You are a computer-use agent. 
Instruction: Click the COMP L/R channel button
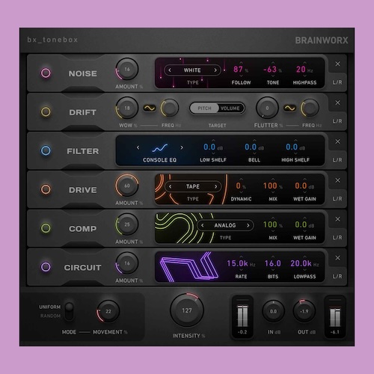point(337,237)
